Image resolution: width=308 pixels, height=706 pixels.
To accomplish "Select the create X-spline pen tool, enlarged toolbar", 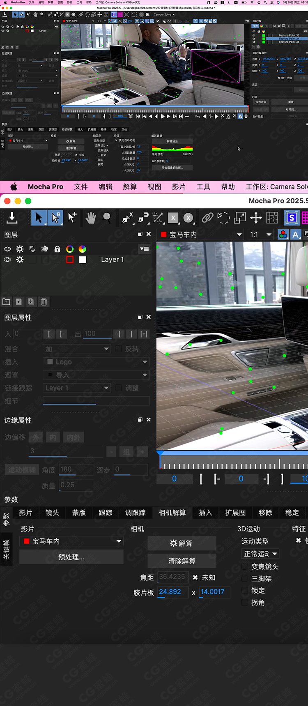I will tap(127, 218).
